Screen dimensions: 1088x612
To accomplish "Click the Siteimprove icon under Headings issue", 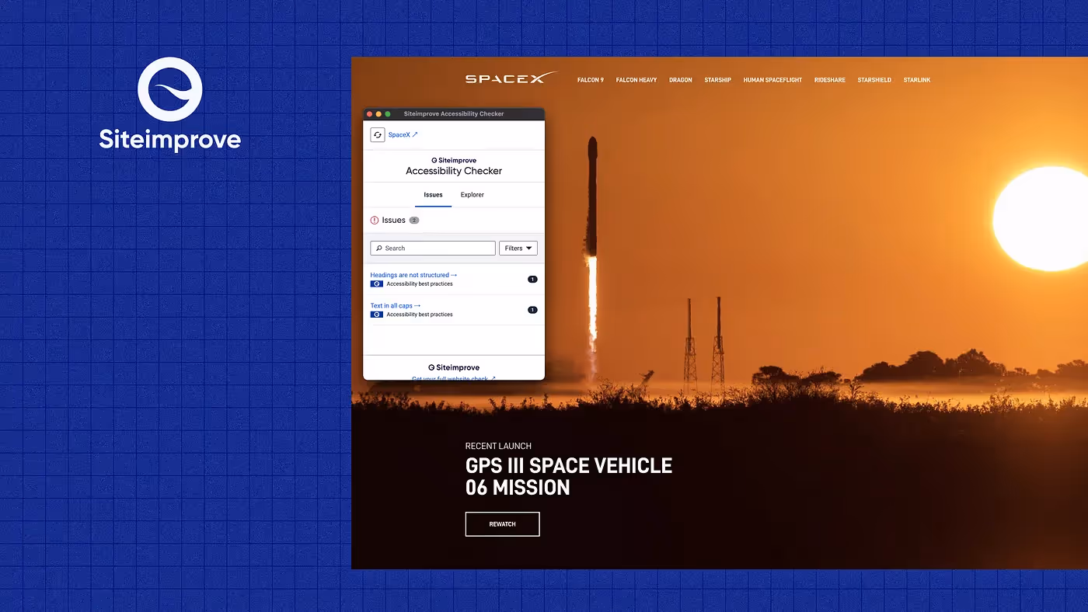I will (x=377, y=284).
